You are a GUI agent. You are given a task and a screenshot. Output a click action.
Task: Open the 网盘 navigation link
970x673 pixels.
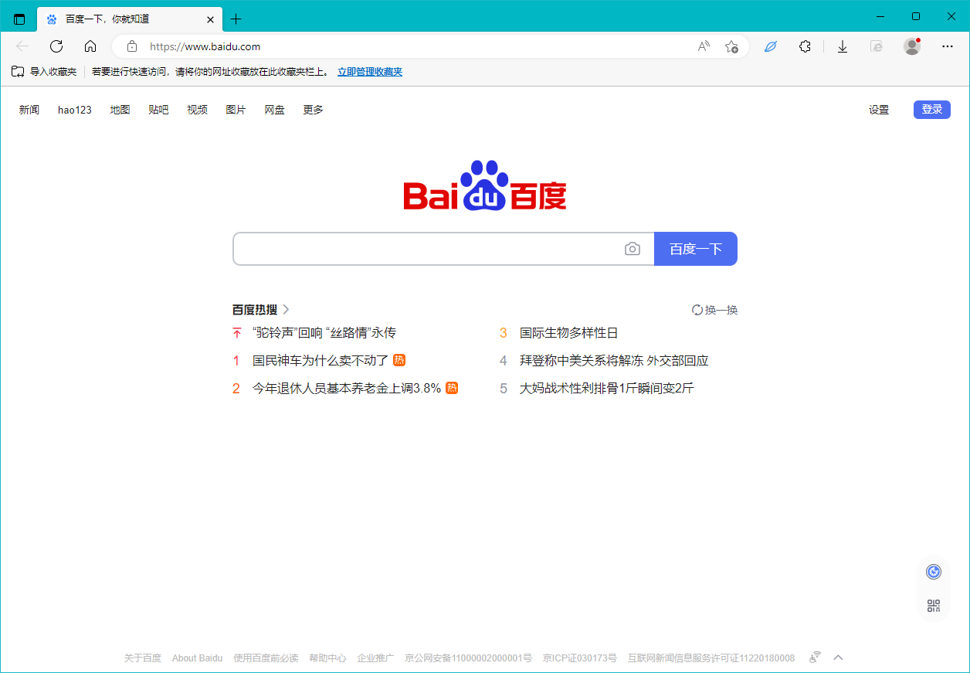click(x=274, y=110)
